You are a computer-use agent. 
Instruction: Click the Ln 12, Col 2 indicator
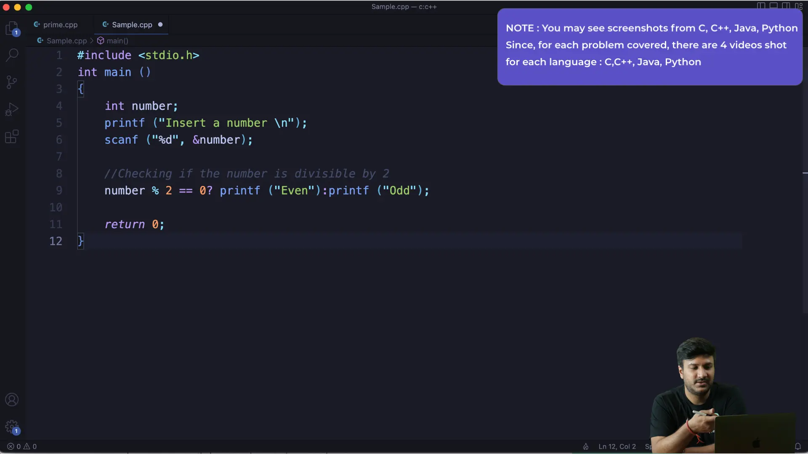[617, 446]
